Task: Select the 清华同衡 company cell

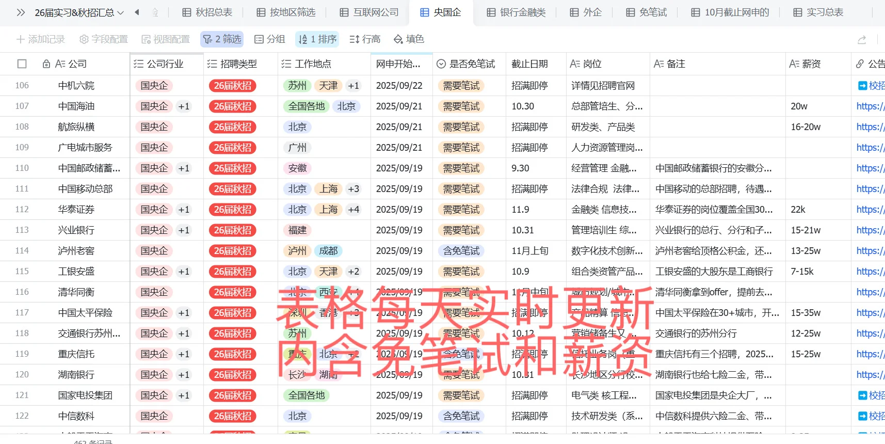Action: [76, 292]
